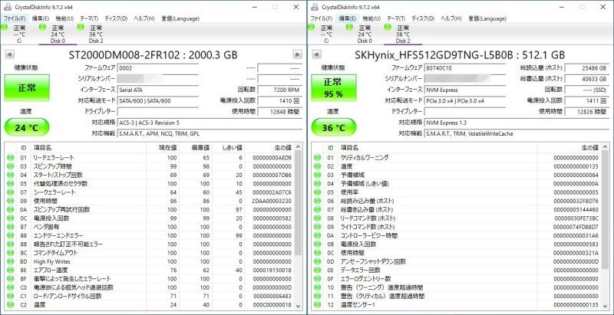Image resolution: width=614 pixels, height=315 pixels.
Task: Click status icon for アンセーフシャットダウン回数 row
Action: coord(317,261)
